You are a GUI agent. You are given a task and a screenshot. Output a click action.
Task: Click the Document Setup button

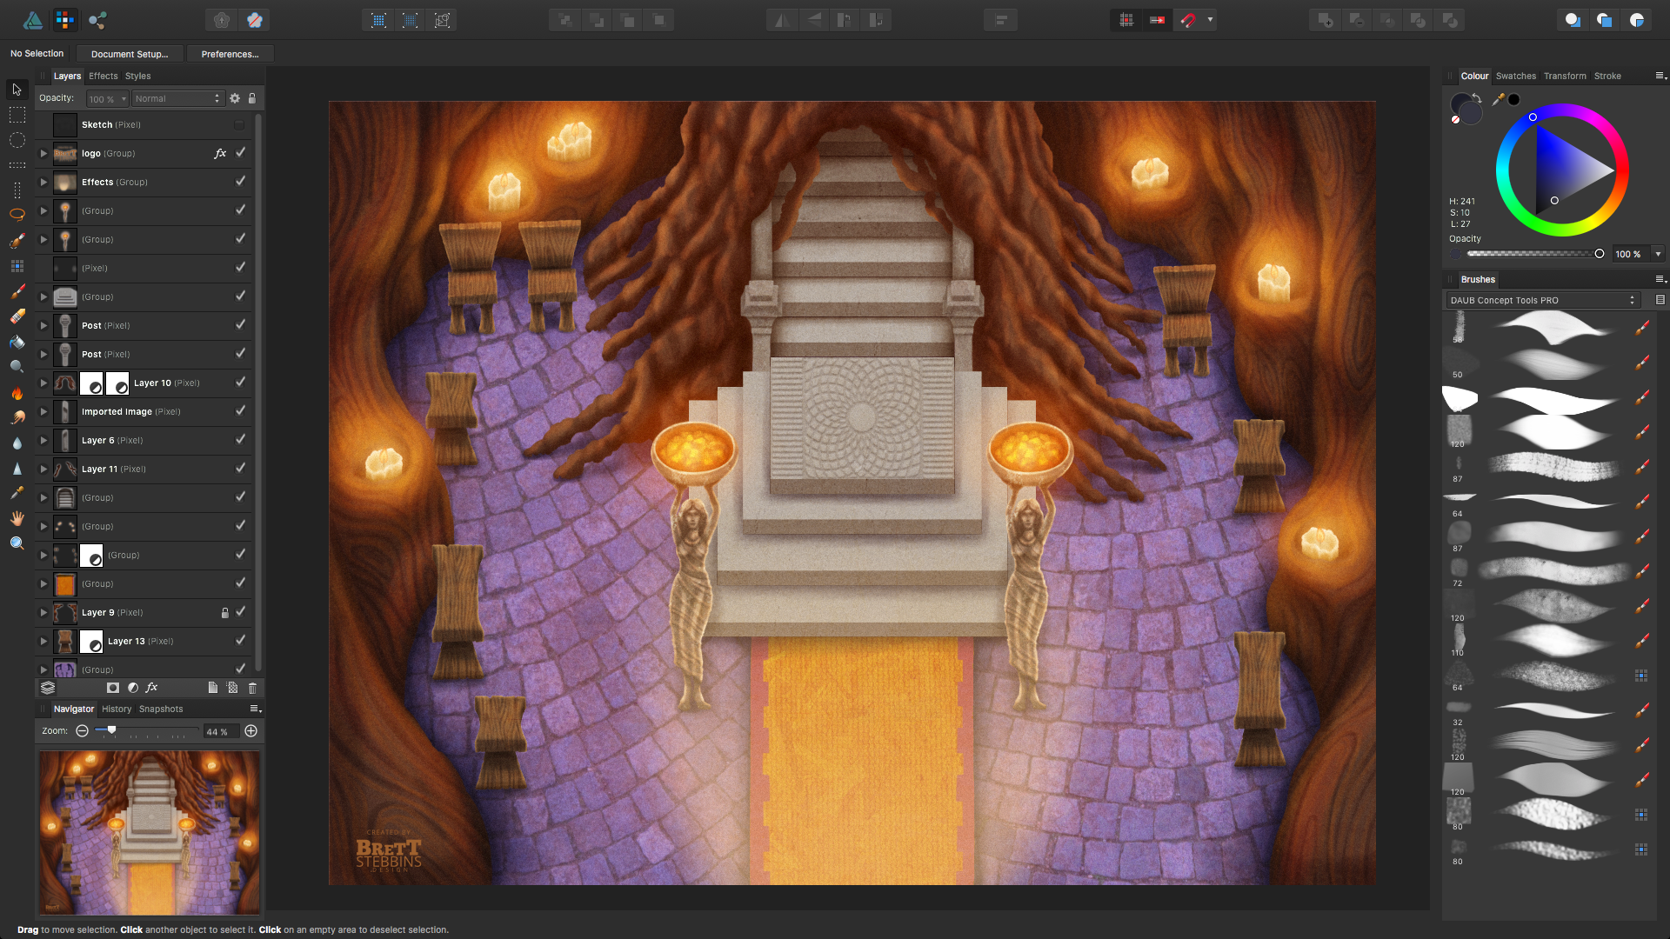coord(130,54)
